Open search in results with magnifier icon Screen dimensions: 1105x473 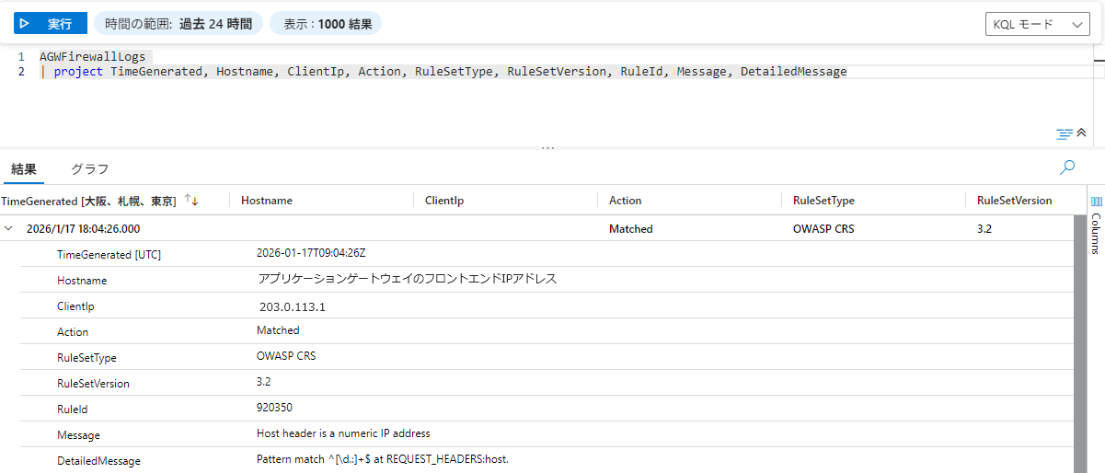click(x=1068, y=167)
